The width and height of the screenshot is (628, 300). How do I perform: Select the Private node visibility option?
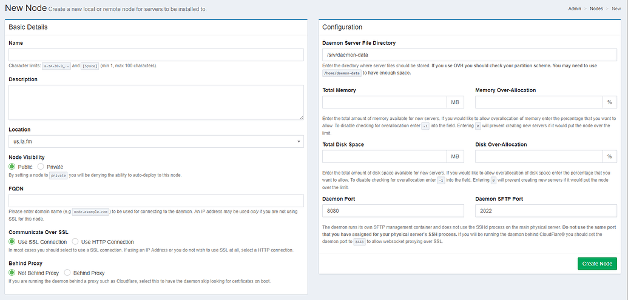coord(41,167)
